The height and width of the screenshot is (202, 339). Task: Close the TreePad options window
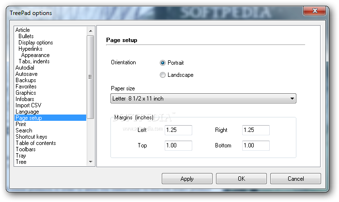point(315,11)
